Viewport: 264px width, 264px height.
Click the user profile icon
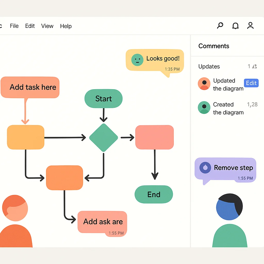[x=250, y=26]
